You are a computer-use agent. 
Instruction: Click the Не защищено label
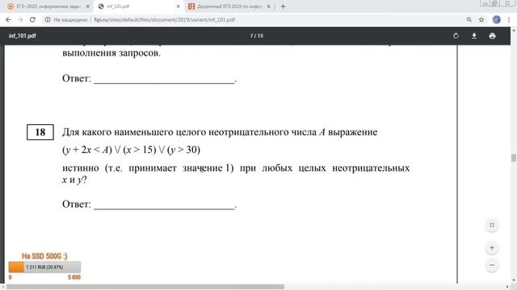pyautogui.click(x=70, y=19)
